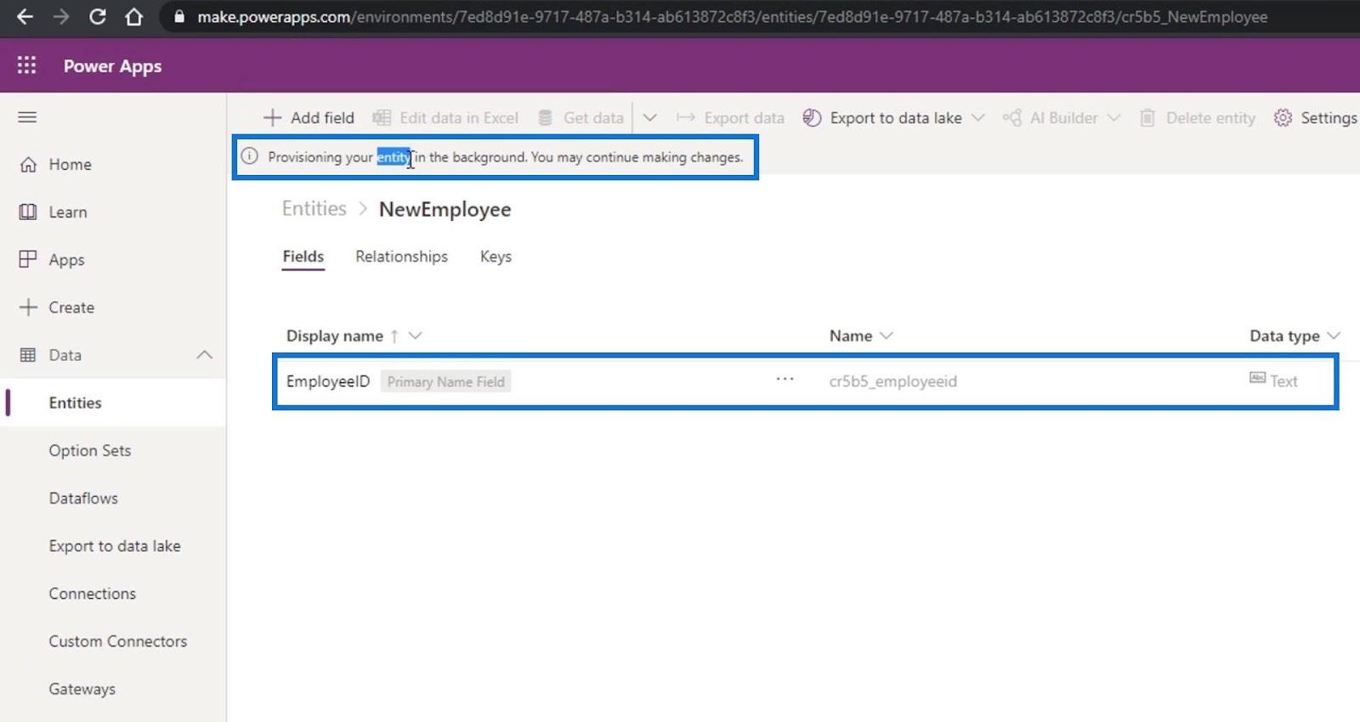Open the Display name column filter chevron
Viewport: 1360px width, 722px height.
pyautogui.click(x=415, y=336)
